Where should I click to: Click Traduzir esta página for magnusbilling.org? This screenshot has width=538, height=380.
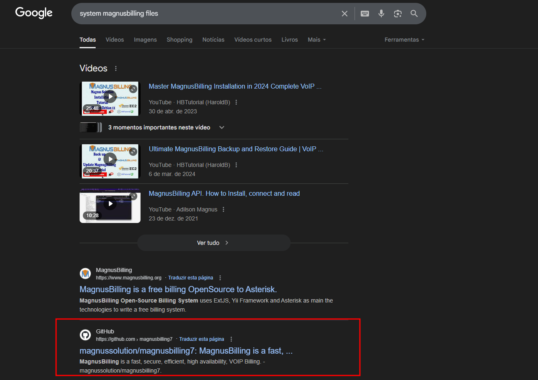pyautogui.click(x=190, y=278)
